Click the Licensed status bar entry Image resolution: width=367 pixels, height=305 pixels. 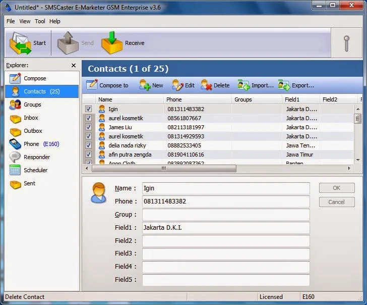[x=271, y=297]
